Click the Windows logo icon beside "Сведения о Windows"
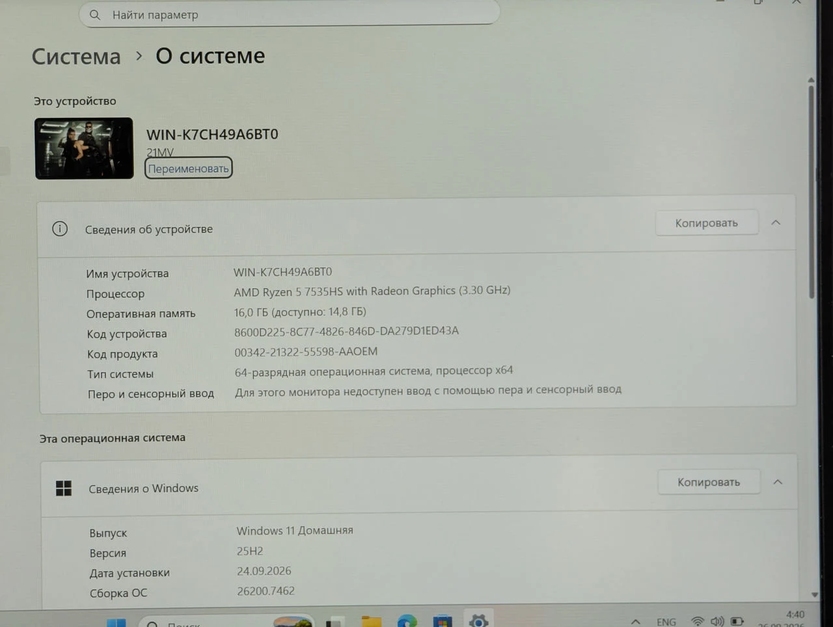This screenshot has width=833, height=627. 64,488
